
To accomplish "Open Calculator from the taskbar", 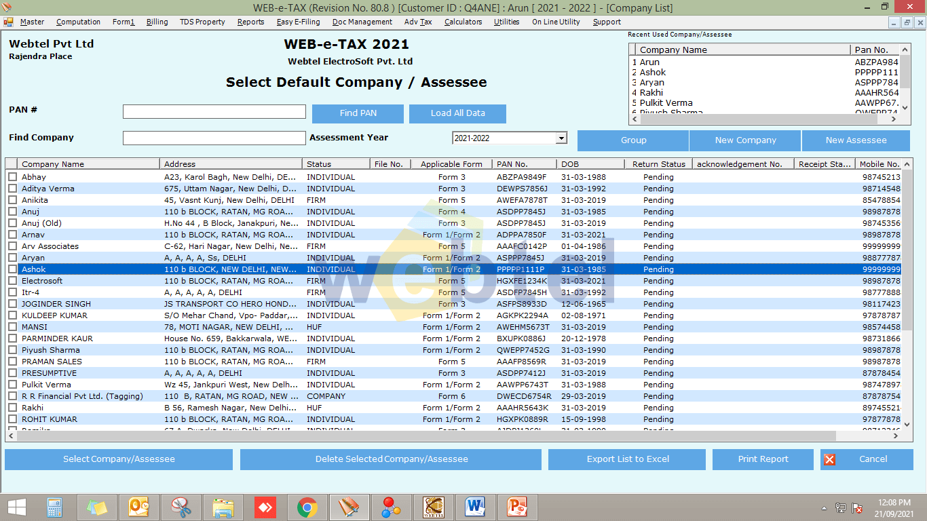I will click(55, 507).
